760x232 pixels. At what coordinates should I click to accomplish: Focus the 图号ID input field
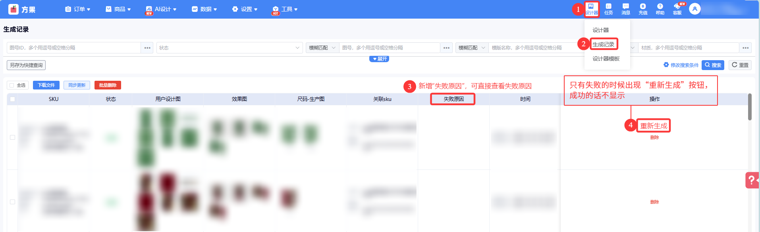point(74,48)
